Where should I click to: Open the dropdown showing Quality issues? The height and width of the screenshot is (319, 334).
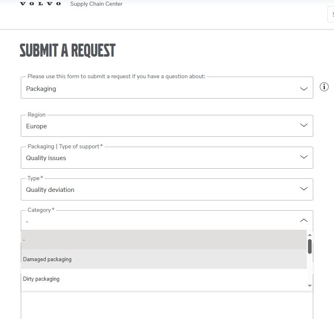pos(167,158)
